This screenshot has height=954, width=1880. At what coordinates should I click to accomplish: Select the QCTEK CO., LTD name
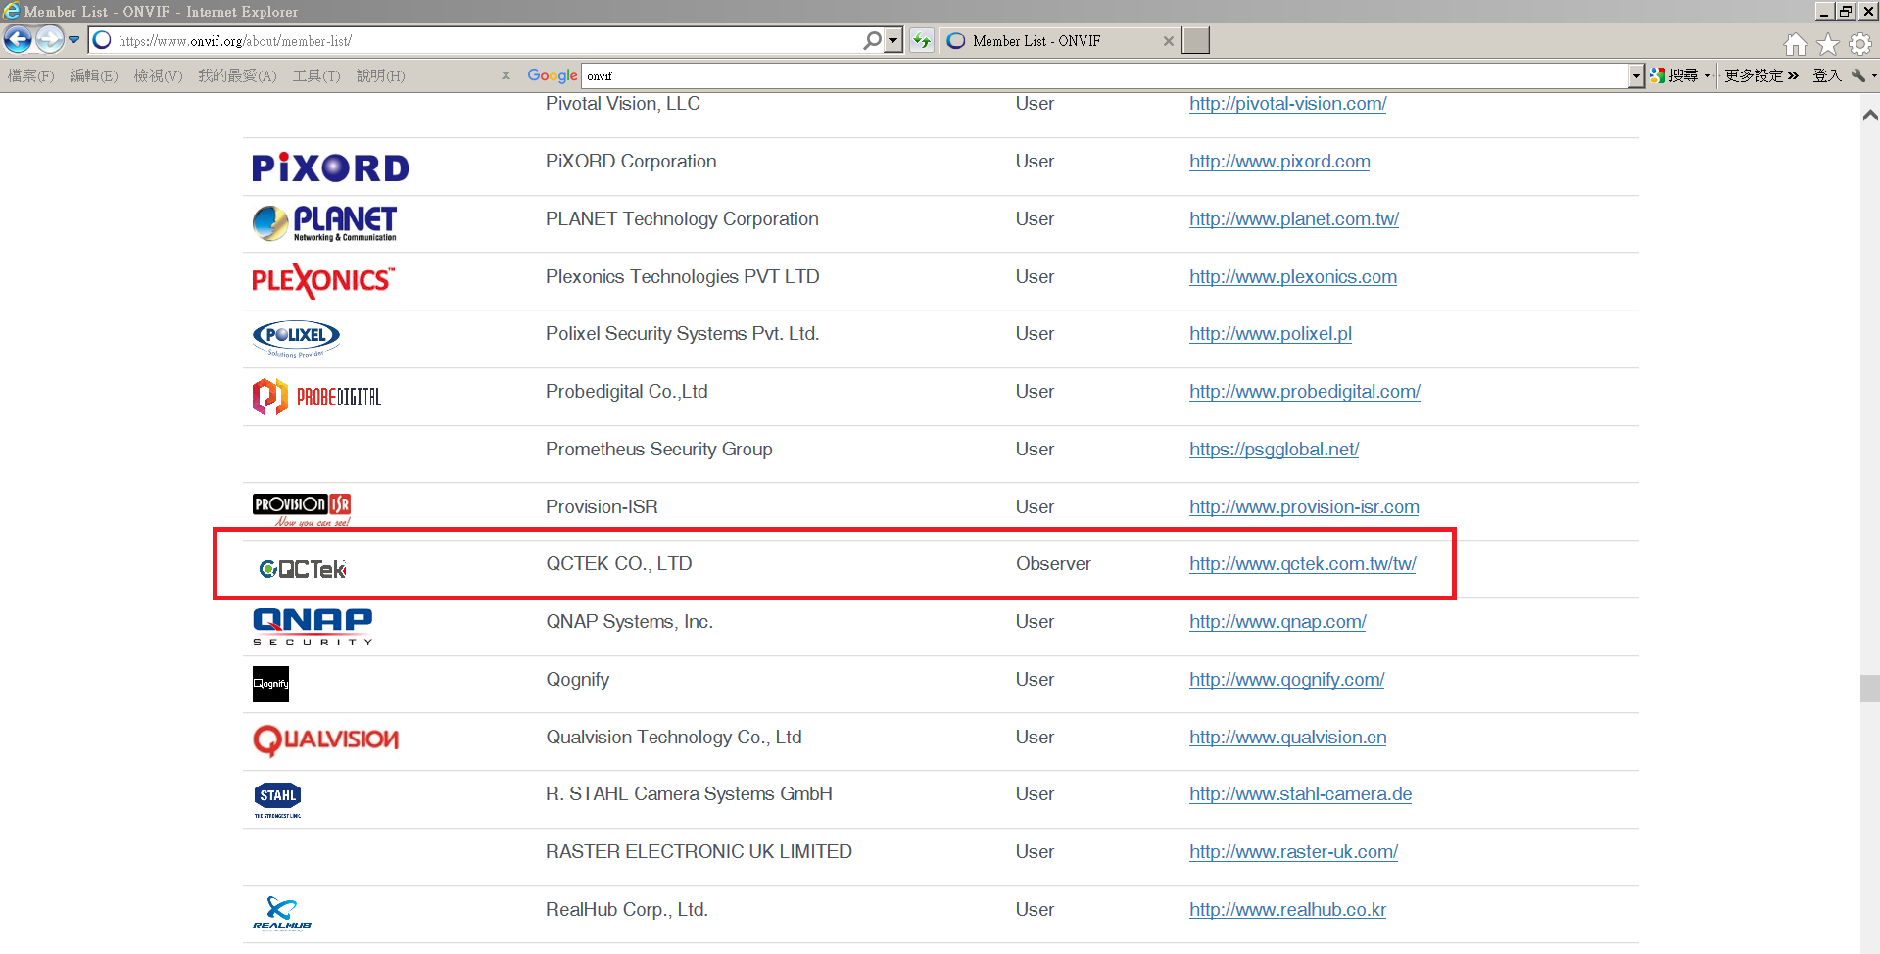pos(619,564)
